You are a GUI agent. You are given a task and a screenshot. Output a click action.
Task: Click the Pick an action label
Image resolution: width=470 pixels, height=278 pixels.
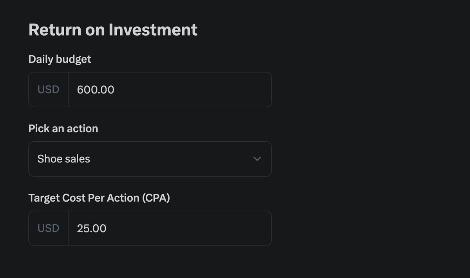tap(63, 128)
